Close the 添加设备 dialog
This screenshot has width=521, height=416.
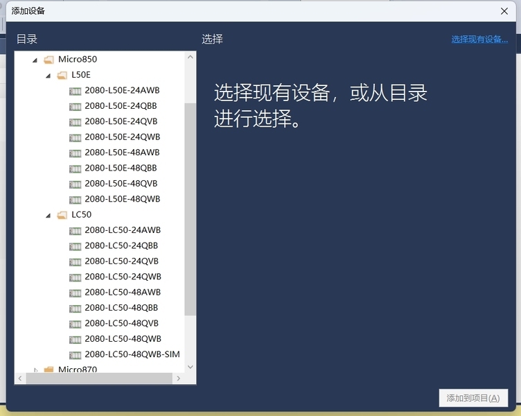click(x=504, y=11)
